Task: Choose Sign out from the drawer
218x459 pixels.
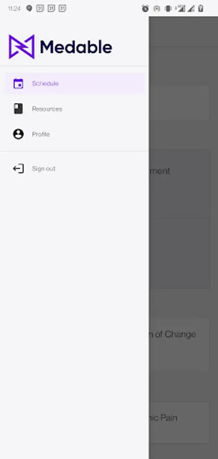Action: pyautogui.click(x=75, y=169)
